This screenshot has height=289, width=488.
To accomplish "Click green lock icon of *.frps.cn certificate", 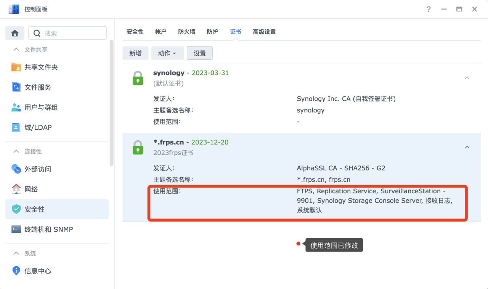I will click(x=138, y=148).
